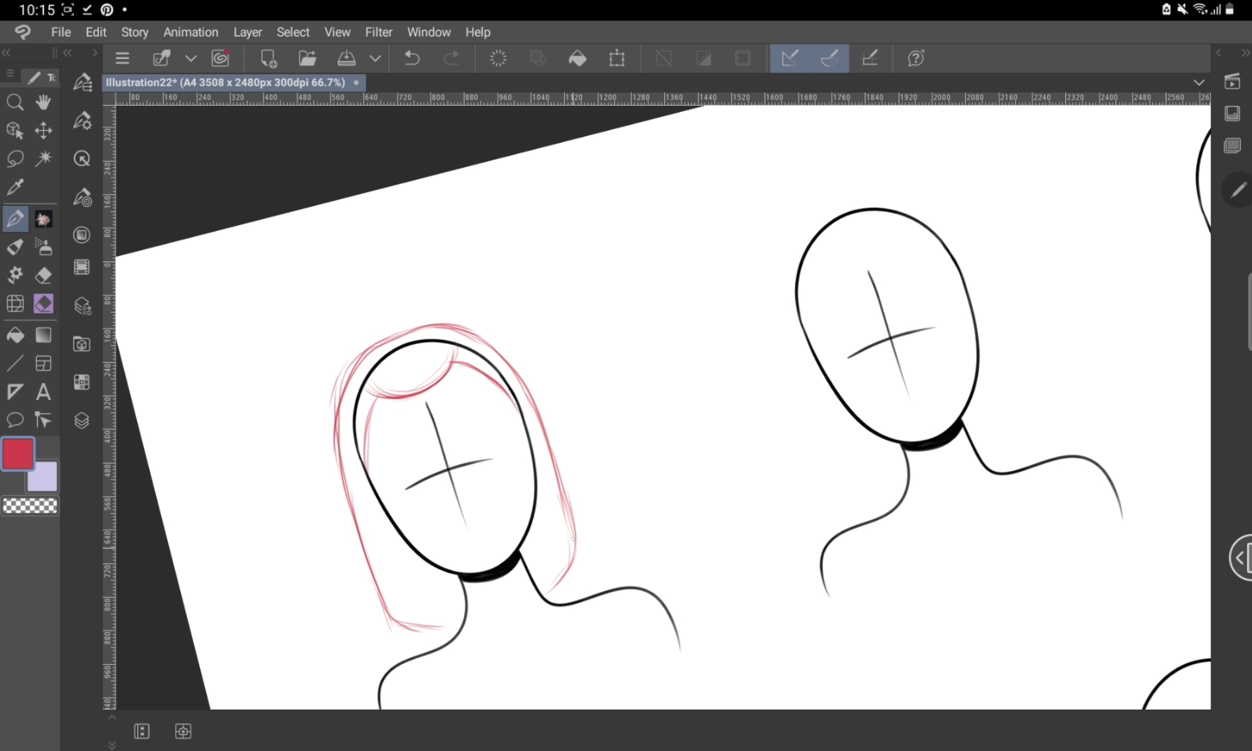The height and width of the screenshot is (751, 1252).
Task: Expand canvas tab list chevron at right
Action: 1198,83
